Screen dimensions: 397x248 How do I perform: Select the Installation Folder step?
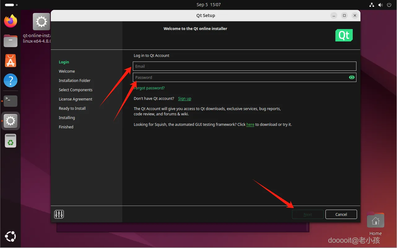pos(75,81)
